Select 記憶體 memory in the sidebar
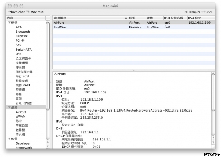The width and height of the screenshot is (221, 157). [20, 90]
